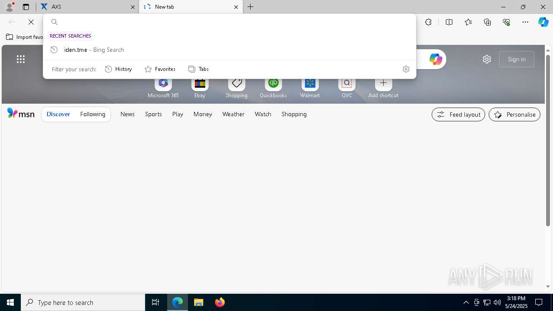Open File Explorer from taskbar
Viewport: 553px width, 311px height.
[x=199, y=302]
